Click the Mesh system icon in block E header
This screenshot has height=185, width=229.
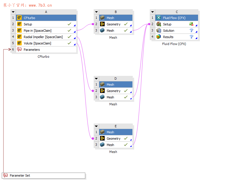pos(102,132)
